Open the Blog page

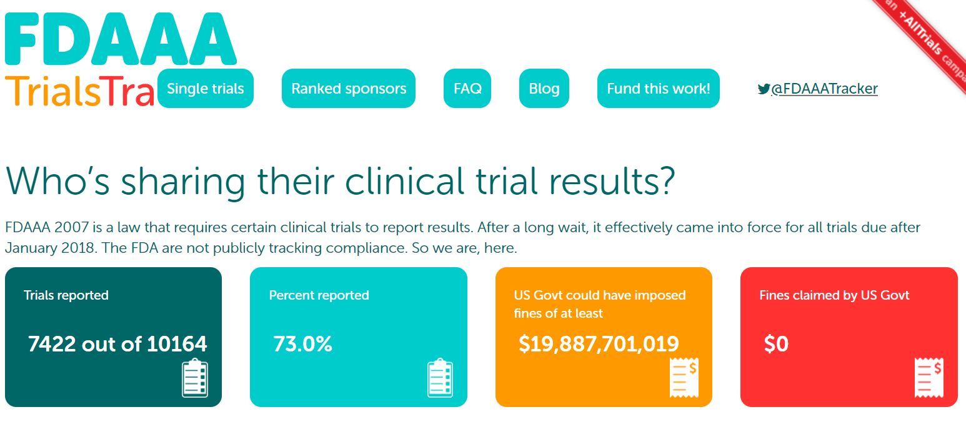tap(544, 89)
